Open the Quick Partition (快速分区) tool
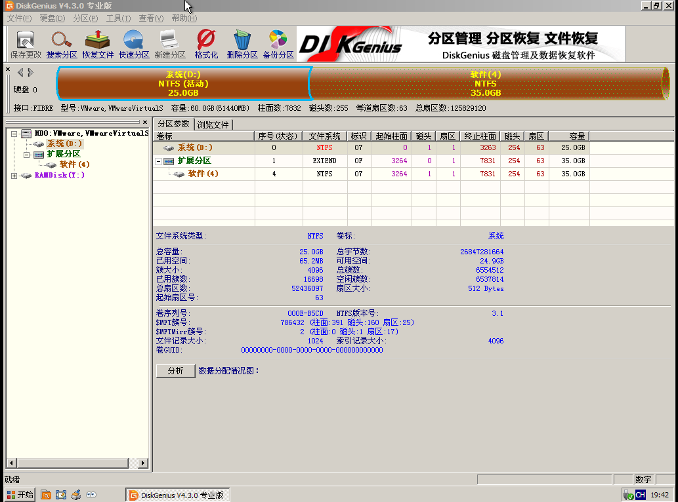The height and width of the screenshot is (502, 678). coord(134,44)
